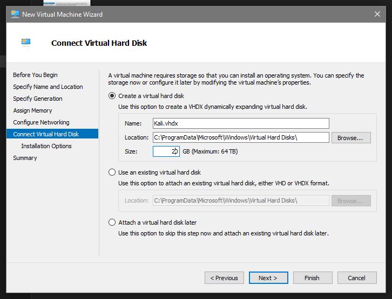Screen dimensions: 392x299
Task: Click the disk Size input field
Action: (166, 151)
